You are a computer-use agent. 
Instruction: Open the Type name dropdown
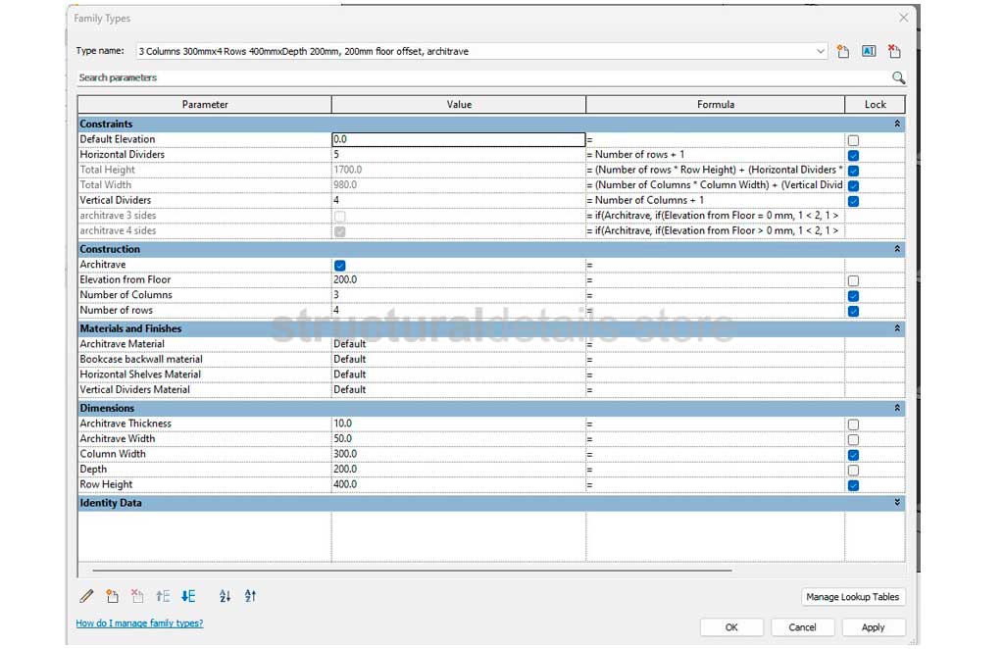pyautogui.click(x=821, y=51)
